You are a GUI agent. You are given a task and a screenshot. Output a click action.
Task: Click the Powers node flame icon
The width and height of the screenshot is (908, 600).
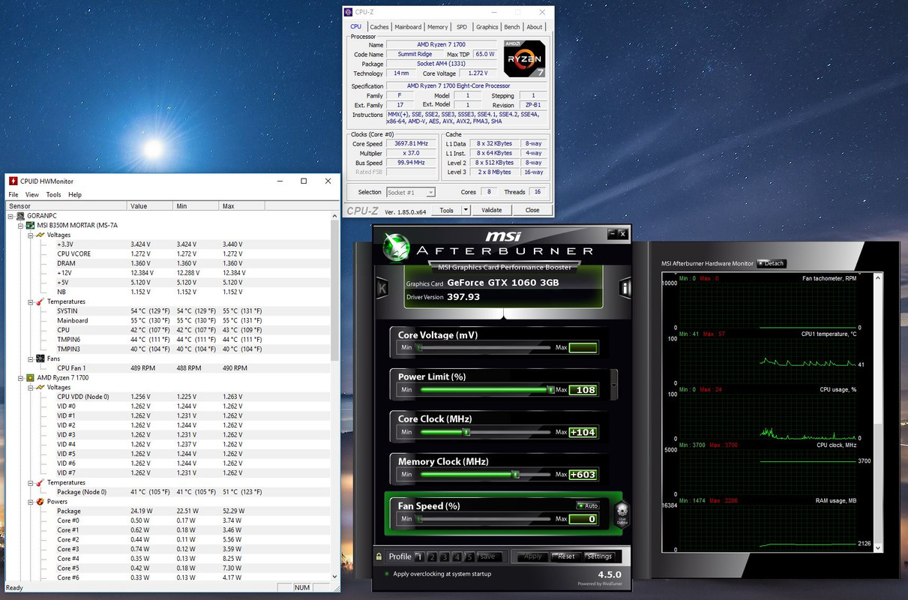(40, 502)
